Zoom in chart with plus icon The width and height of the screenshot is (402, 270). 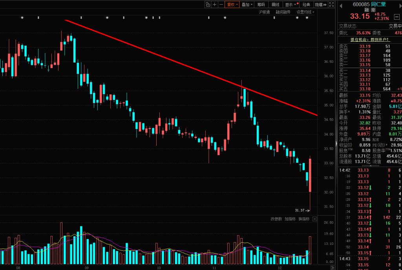[214, 5]
